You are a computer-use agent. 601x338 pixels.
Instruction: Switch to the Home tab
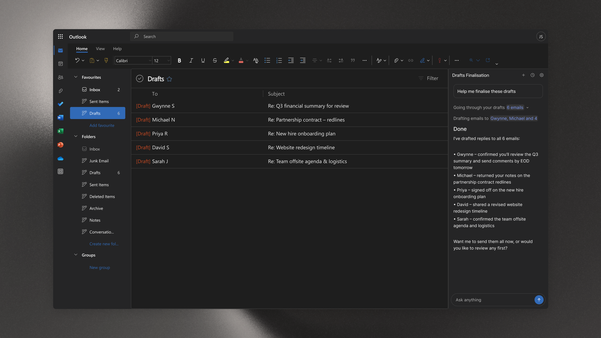(x=82, y=49)
